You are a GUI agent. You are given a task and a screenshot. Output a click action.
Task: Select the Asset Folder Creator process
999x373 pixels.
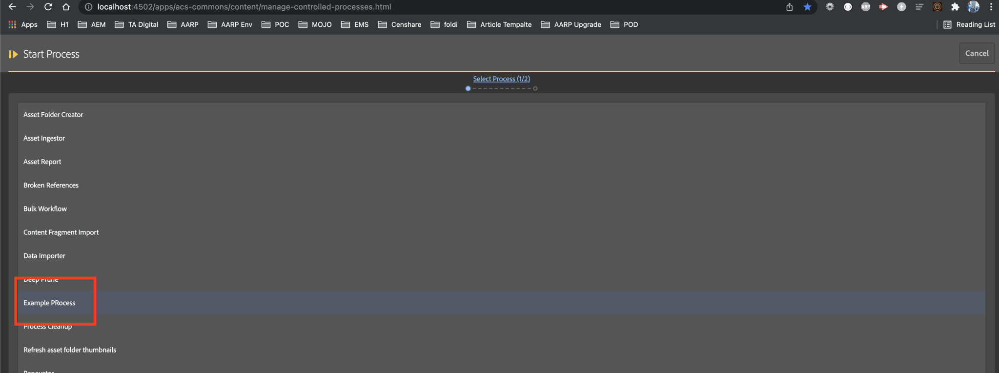tap(502, 115)
